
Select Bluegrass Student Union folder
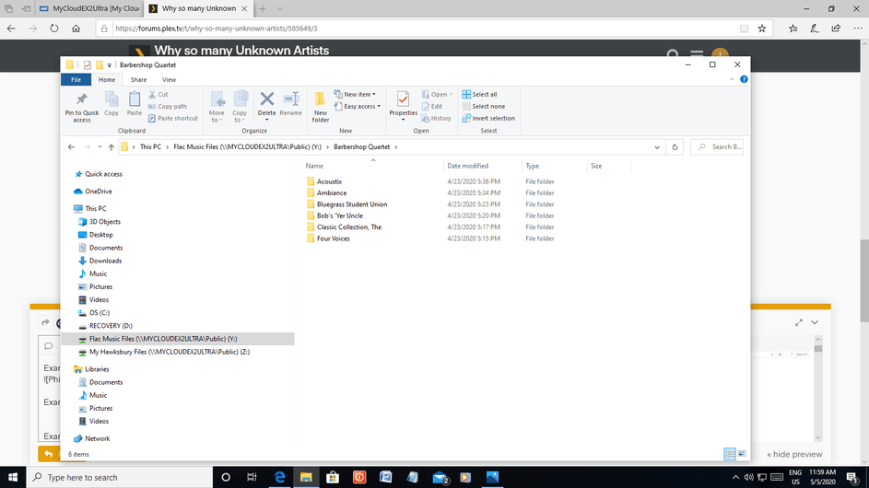352,204
